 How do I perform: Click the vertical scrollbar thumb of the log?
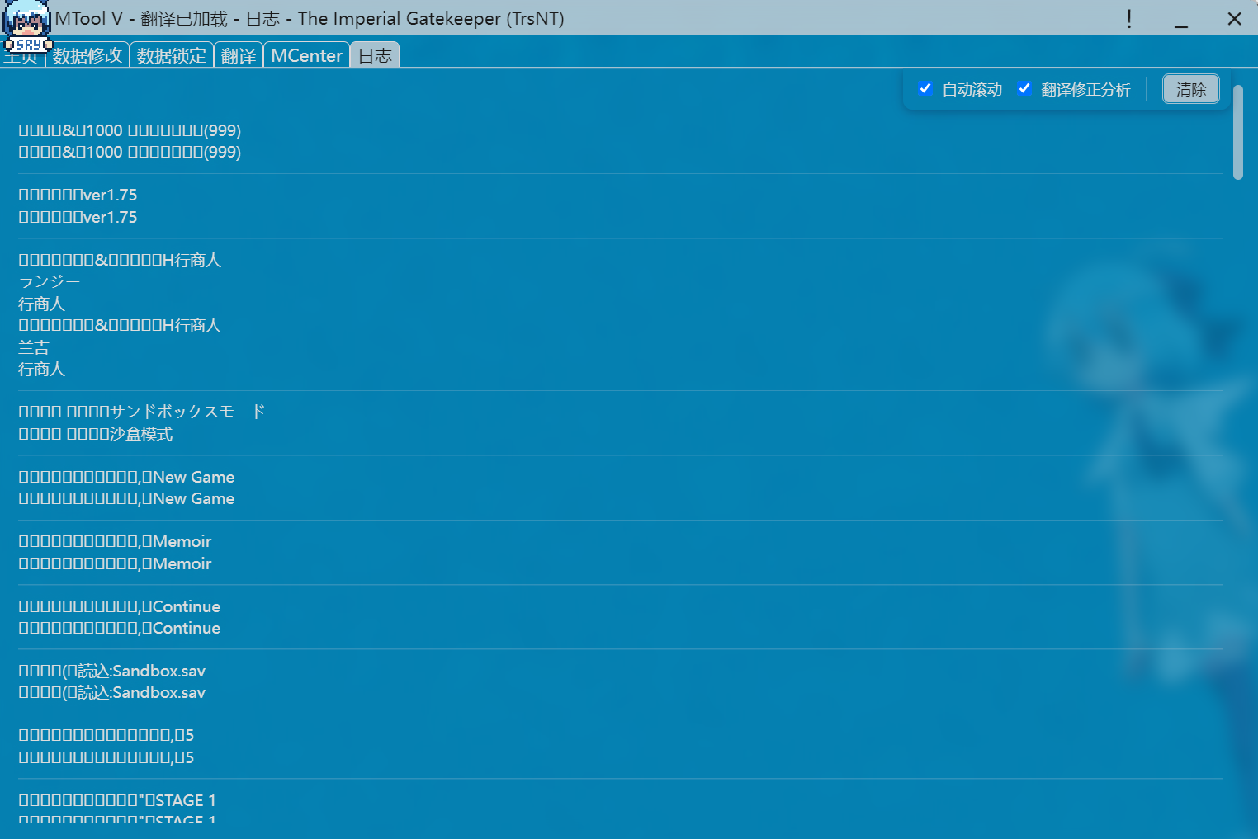(x=1237, y=132)
